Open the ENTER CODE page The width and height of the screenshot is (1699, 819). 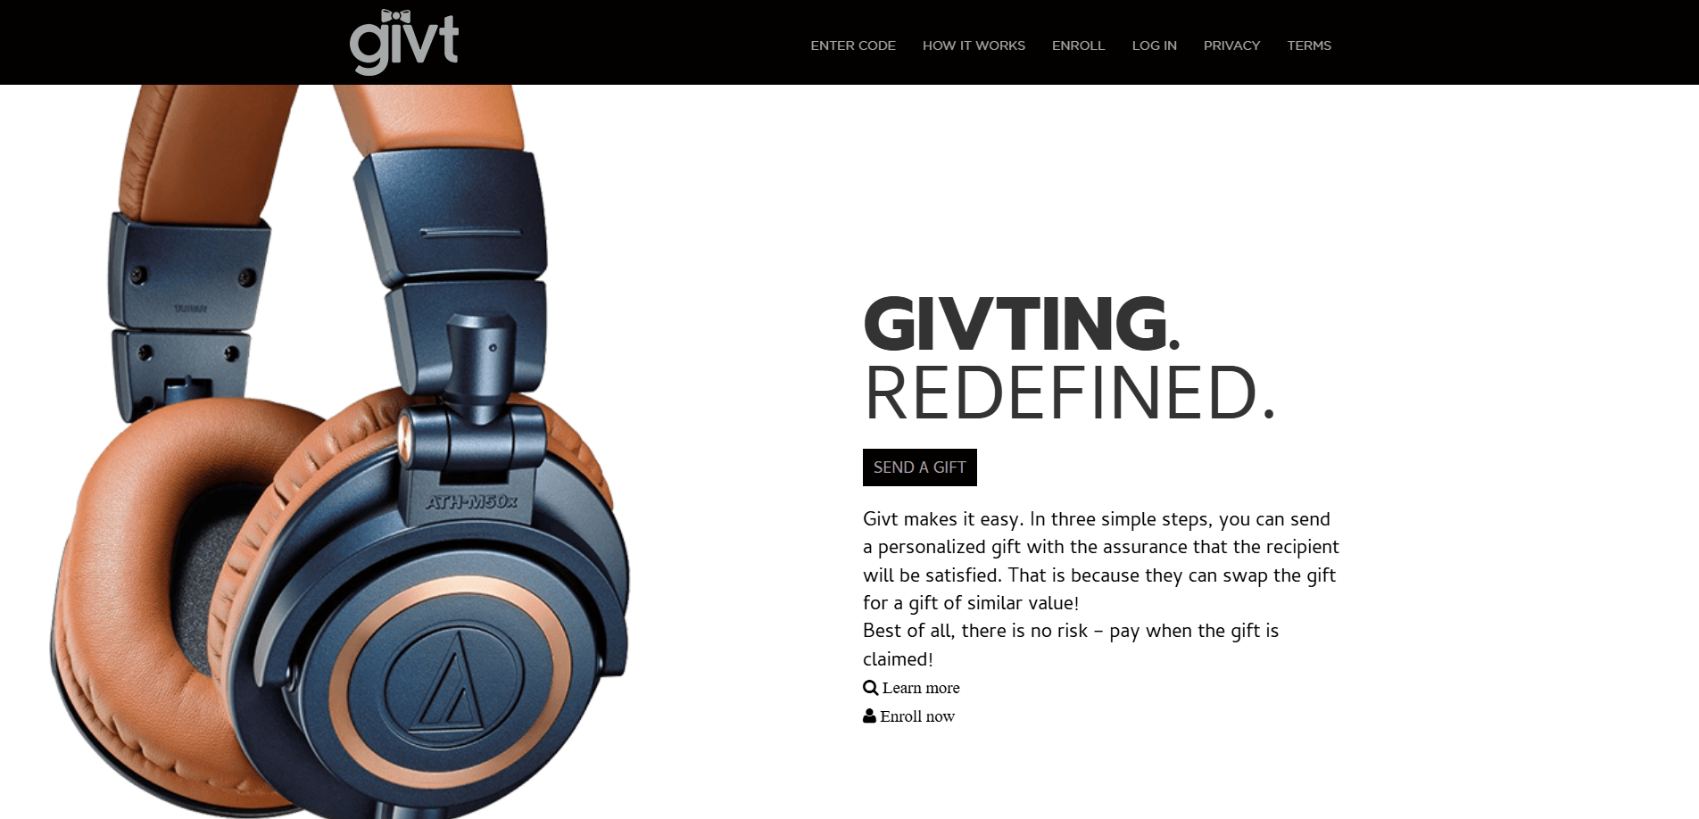point(853,45)
